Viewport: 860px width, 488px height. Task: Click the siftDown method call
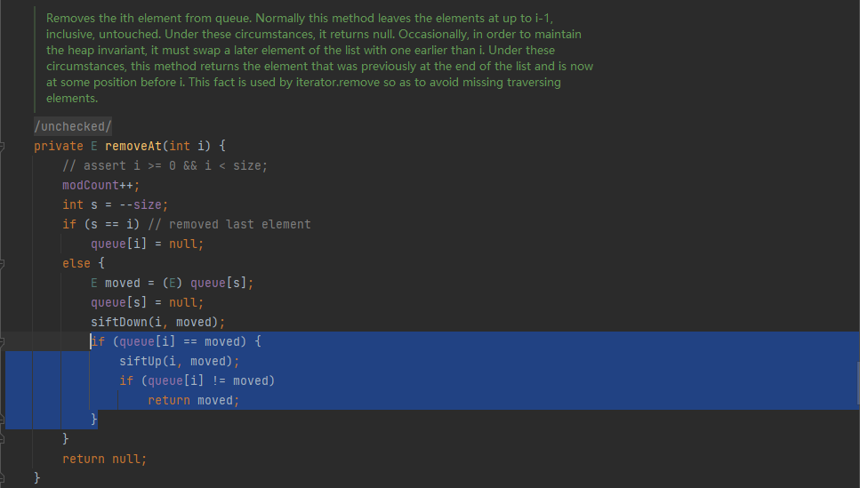[x=118, y=322]
